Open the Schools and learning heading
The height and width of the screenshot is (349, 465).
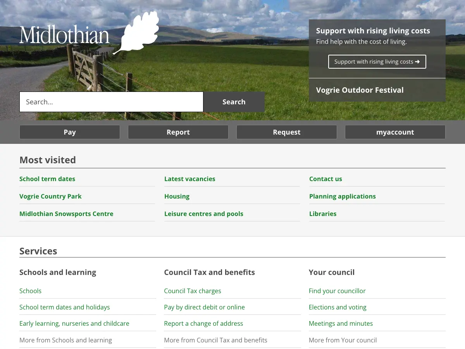tap(58, 272)
